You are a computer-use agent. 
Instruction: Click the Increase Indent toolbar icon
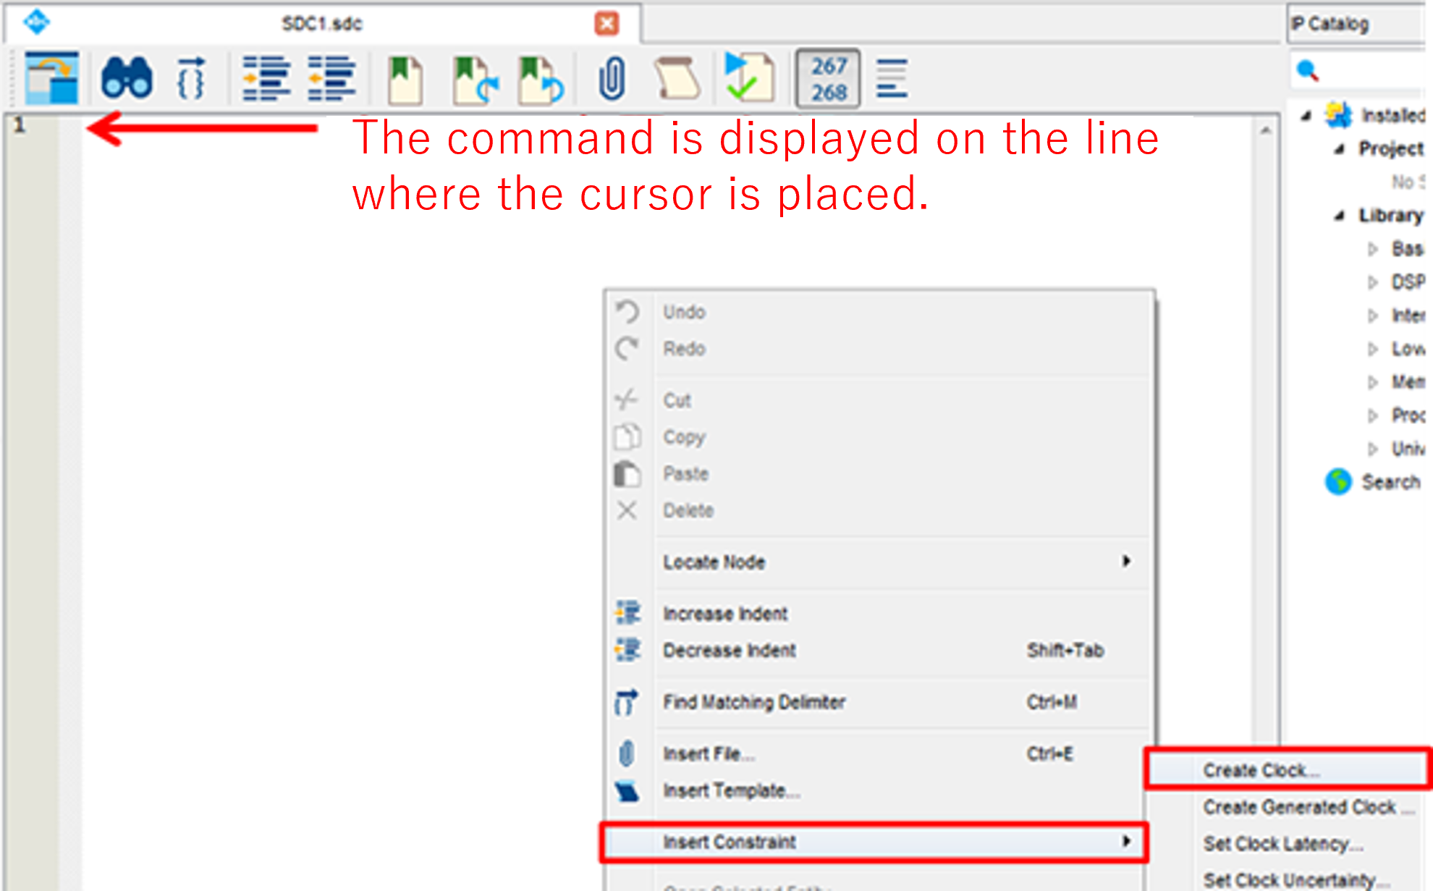click(x=266, y=78)
